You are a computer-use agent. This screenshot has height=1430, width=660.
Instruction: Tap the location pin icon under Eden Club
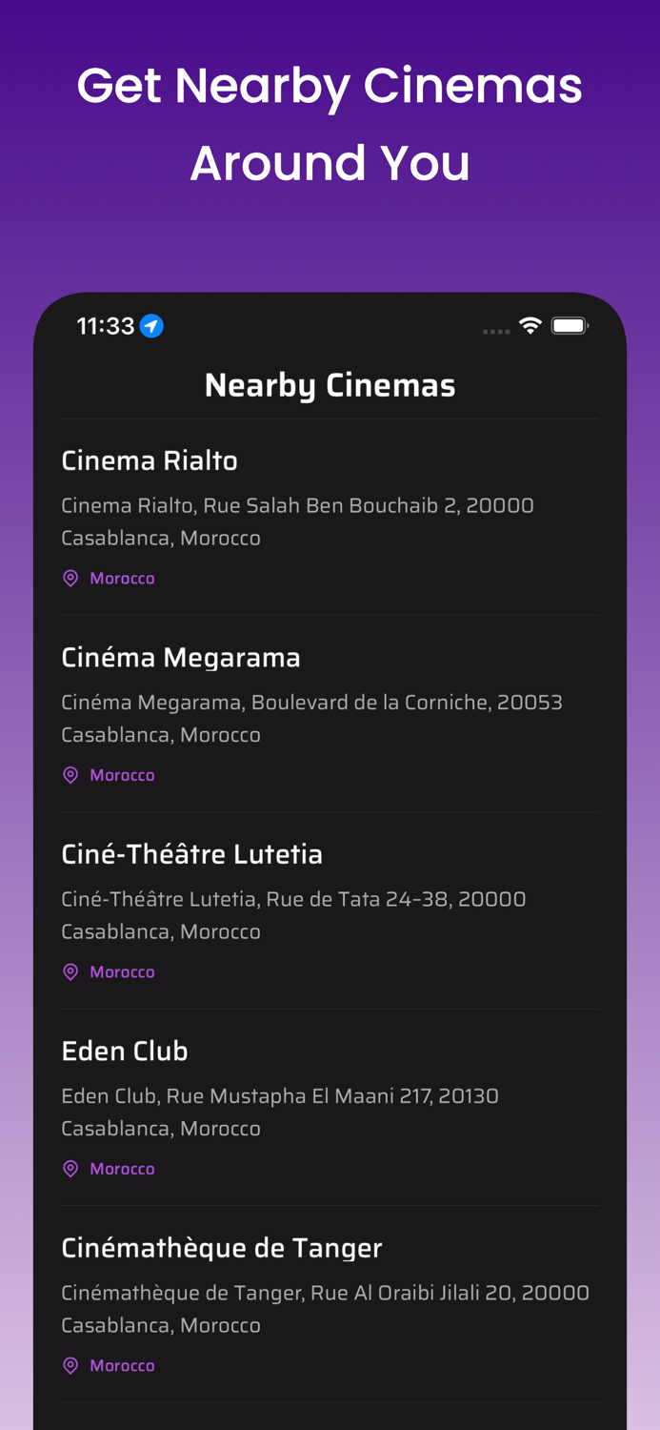[70, 1168]
